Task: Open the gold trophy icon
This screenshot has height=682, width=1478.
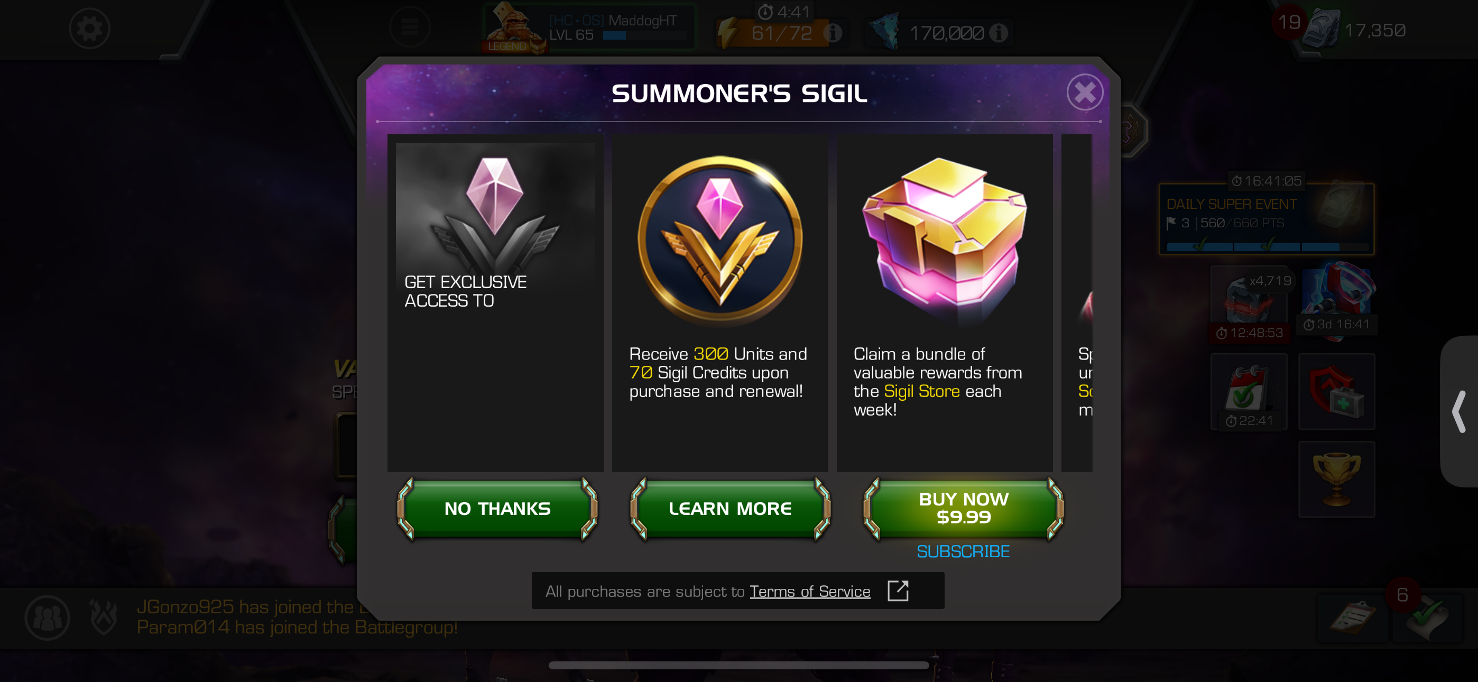Action: tap(1336, 480)
